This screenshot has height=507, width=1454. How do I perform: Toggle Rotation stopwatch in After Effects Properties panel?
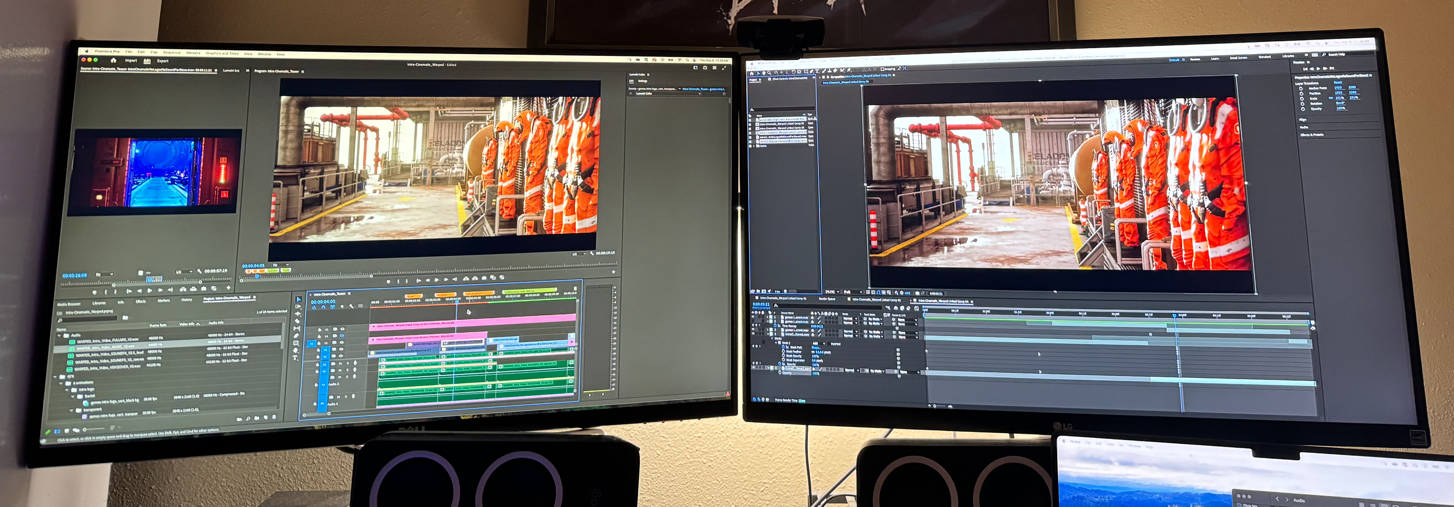[1302, 104]
